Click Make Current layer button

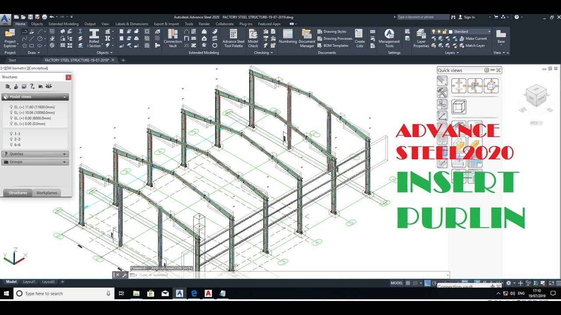coord(472,38)
